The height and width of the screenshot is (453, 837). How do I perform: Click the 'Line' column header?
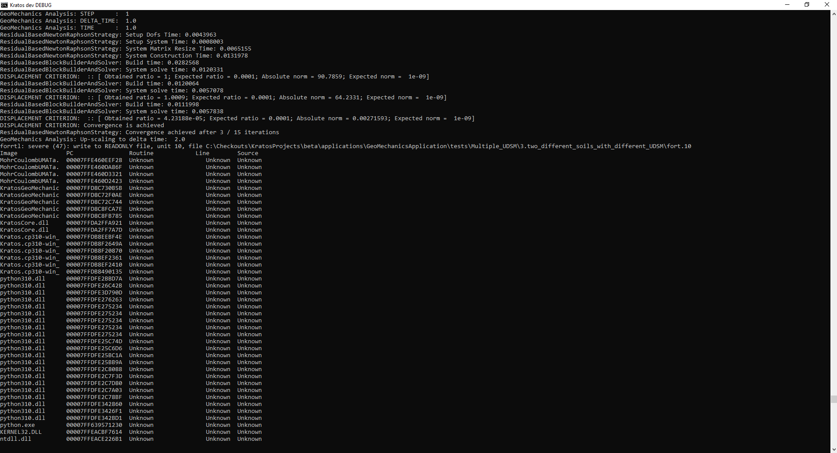pos(202,153)
